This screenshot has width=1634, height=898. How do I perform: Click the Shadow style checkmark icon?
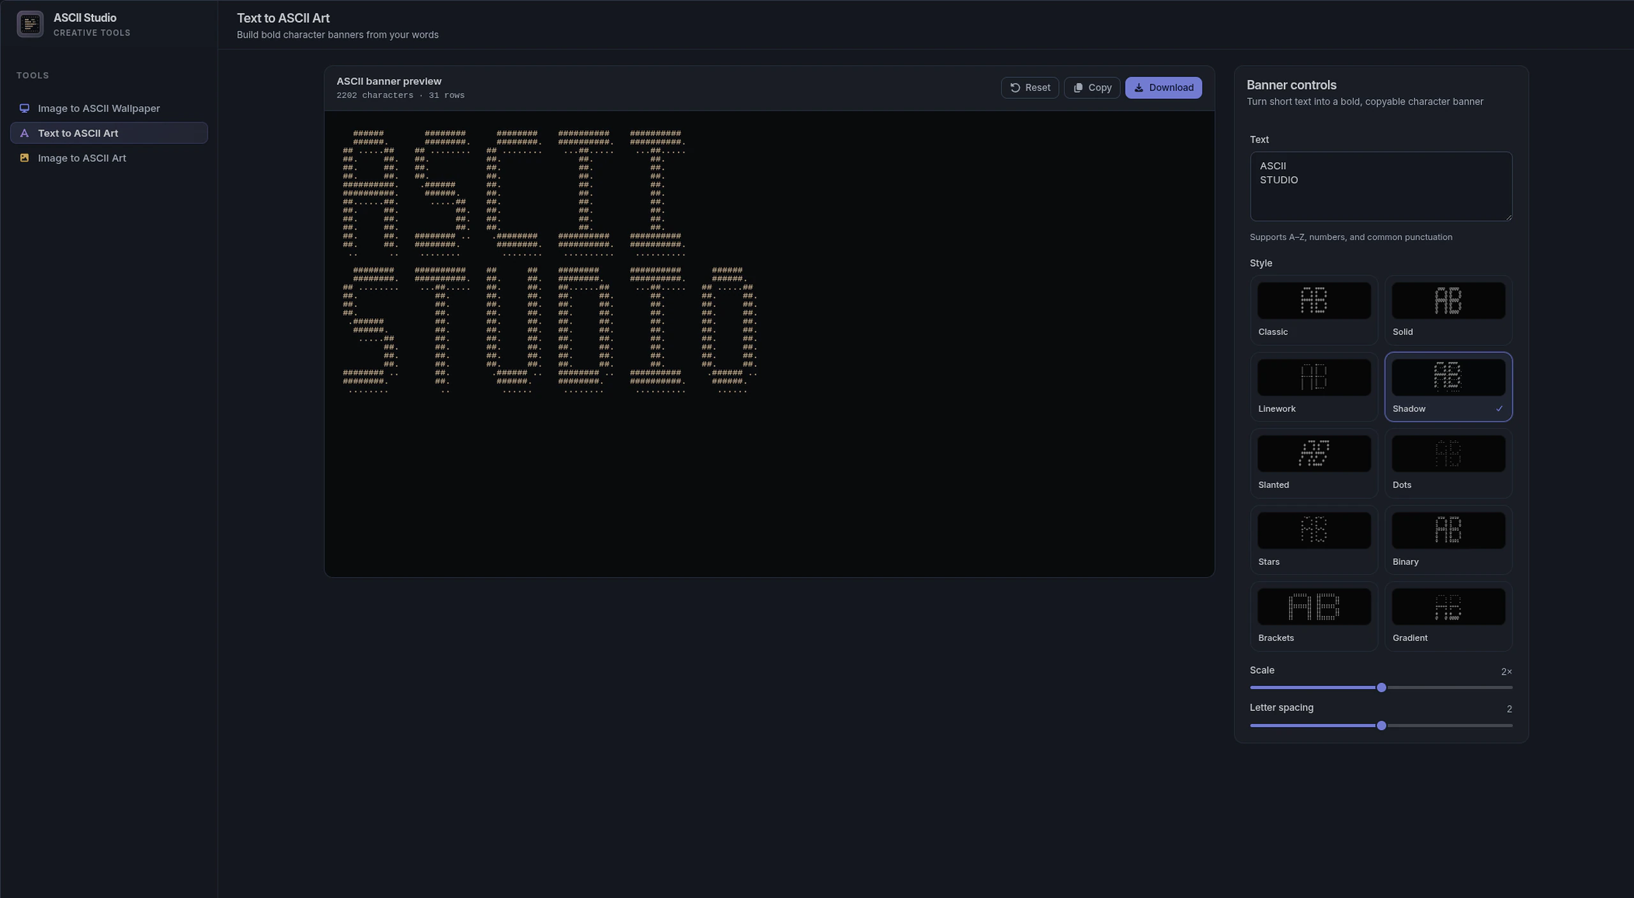[x=1499, y=408]
